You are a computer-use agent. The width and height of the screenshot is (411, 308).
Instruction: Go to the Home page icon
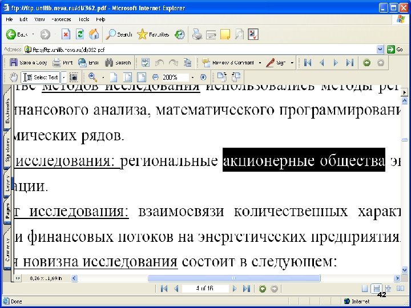[94, 34]
